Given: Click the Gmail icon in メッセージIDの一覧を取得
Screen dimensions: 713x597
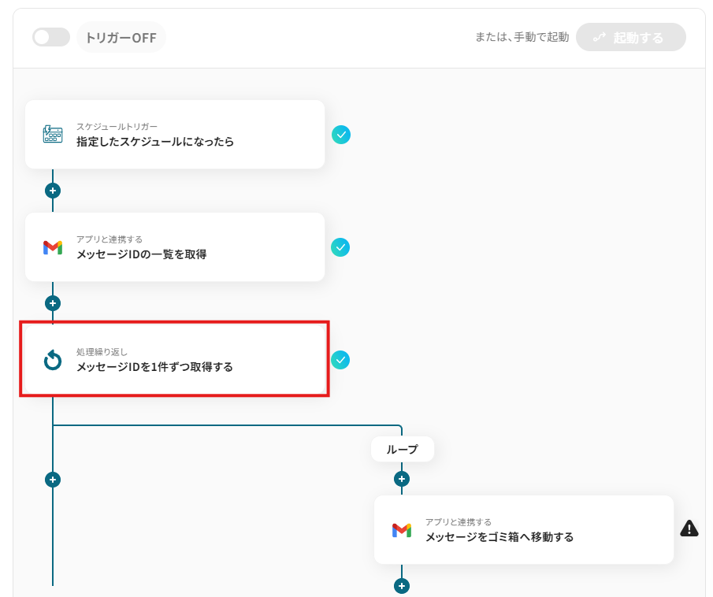Looking at the screenshot, I should [53, 247].
